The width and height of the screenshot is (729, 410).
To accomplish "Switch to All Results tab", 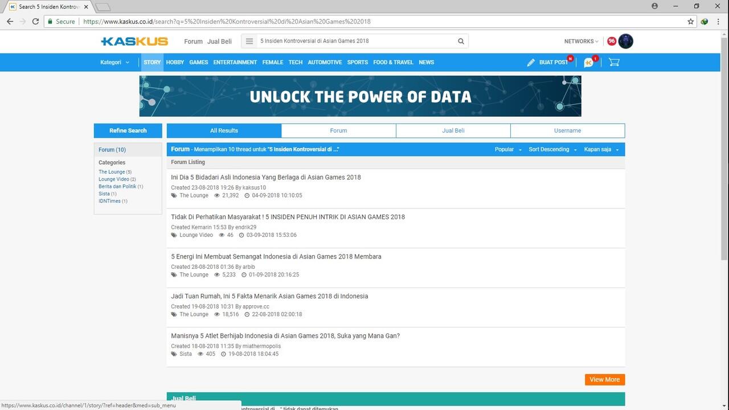I will pos(224,130).
